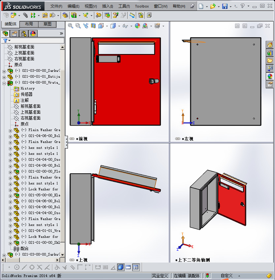Switch to the ConfigurationManager tab icon
The width and height of the screenshot is (275, 280).
[x=24, y=33]
